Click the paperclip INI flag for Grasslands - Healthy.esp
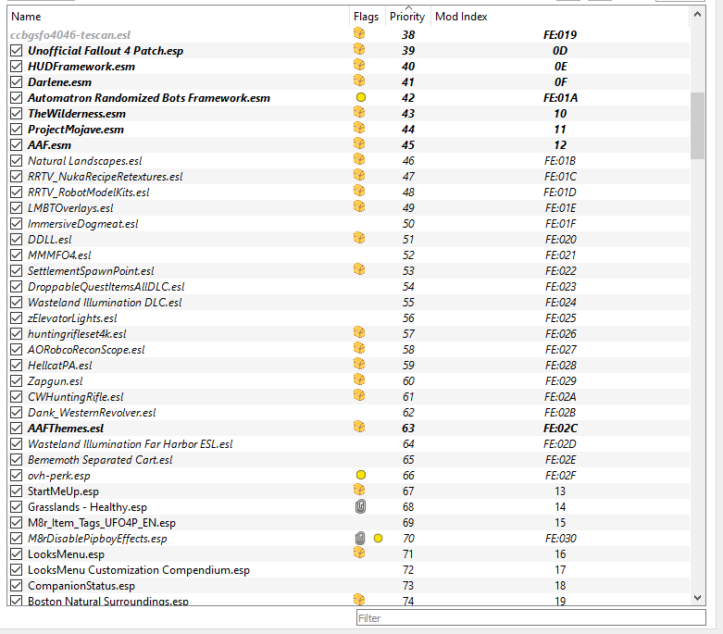 pos(360,507)
